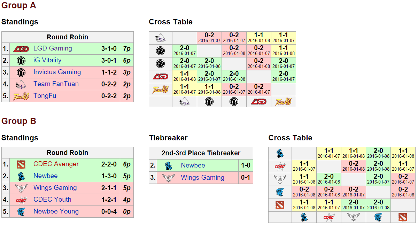Click the TongFu logo in Group A standings

[x=21, y=96]
